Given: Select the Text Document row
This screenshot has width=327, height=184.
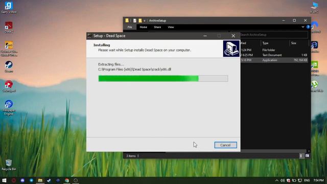Looking at the screenshot, I should (x=274, y=55).
